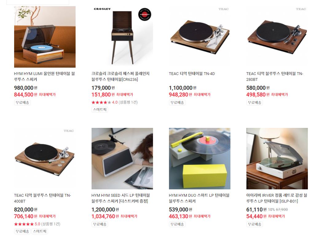Viewport: 314px width, 237px height.
Task: Open yellow HYM DUO turntable image
Action: (200, 159)
